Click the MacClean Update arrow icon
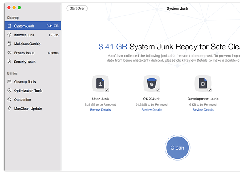Screen dimensions: 240x179 (x=9, y=109)
